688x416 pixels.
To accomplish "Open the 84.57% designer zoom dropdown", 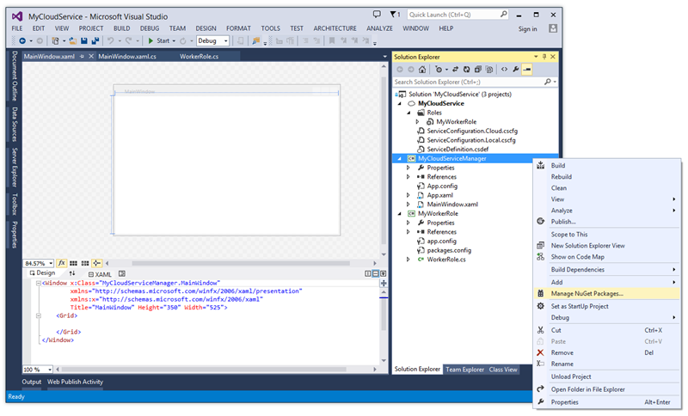I will [51, 264].
